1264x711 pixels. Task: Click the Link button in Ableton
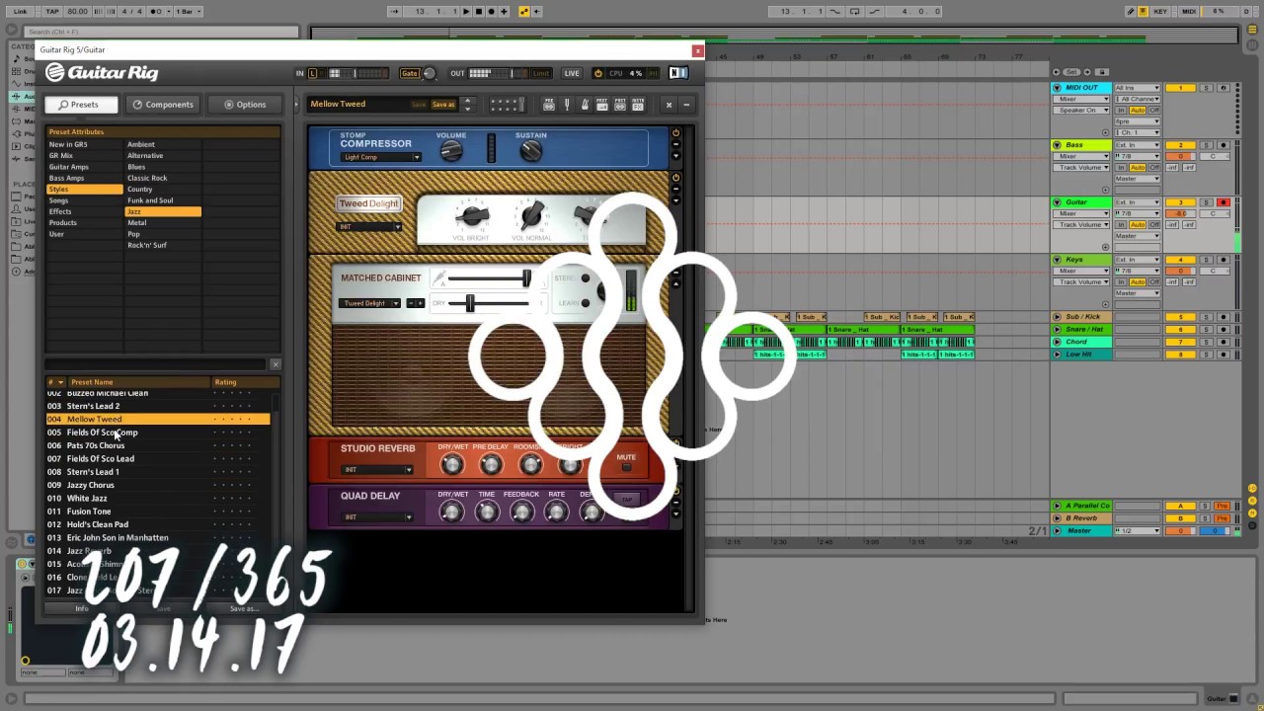pyautogui.click(x=21, y=11)
